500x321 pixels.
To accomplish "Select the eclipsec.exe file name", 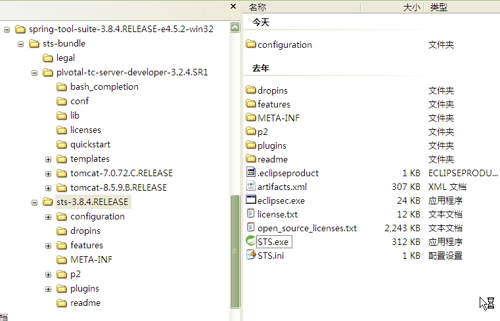I will (x=281, y=200).
